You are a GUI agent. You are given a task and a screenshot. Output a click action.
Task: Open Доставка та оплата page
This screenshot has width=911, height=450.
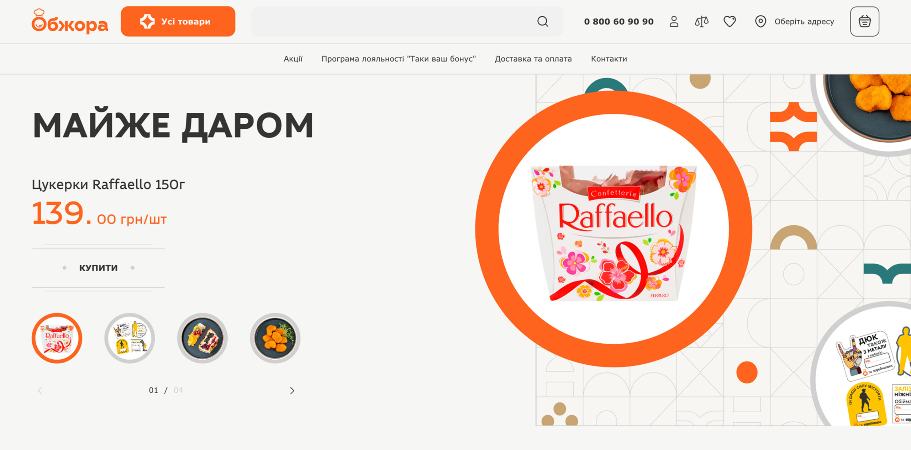[533, 59]
